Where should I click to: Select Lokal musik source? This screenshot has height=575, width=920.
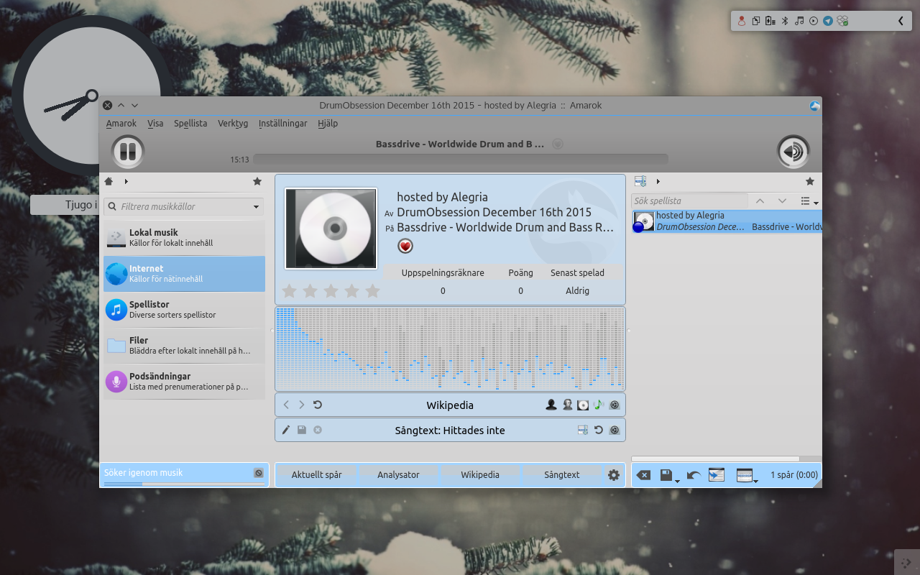pyautogui.click(x=184, y=238)
